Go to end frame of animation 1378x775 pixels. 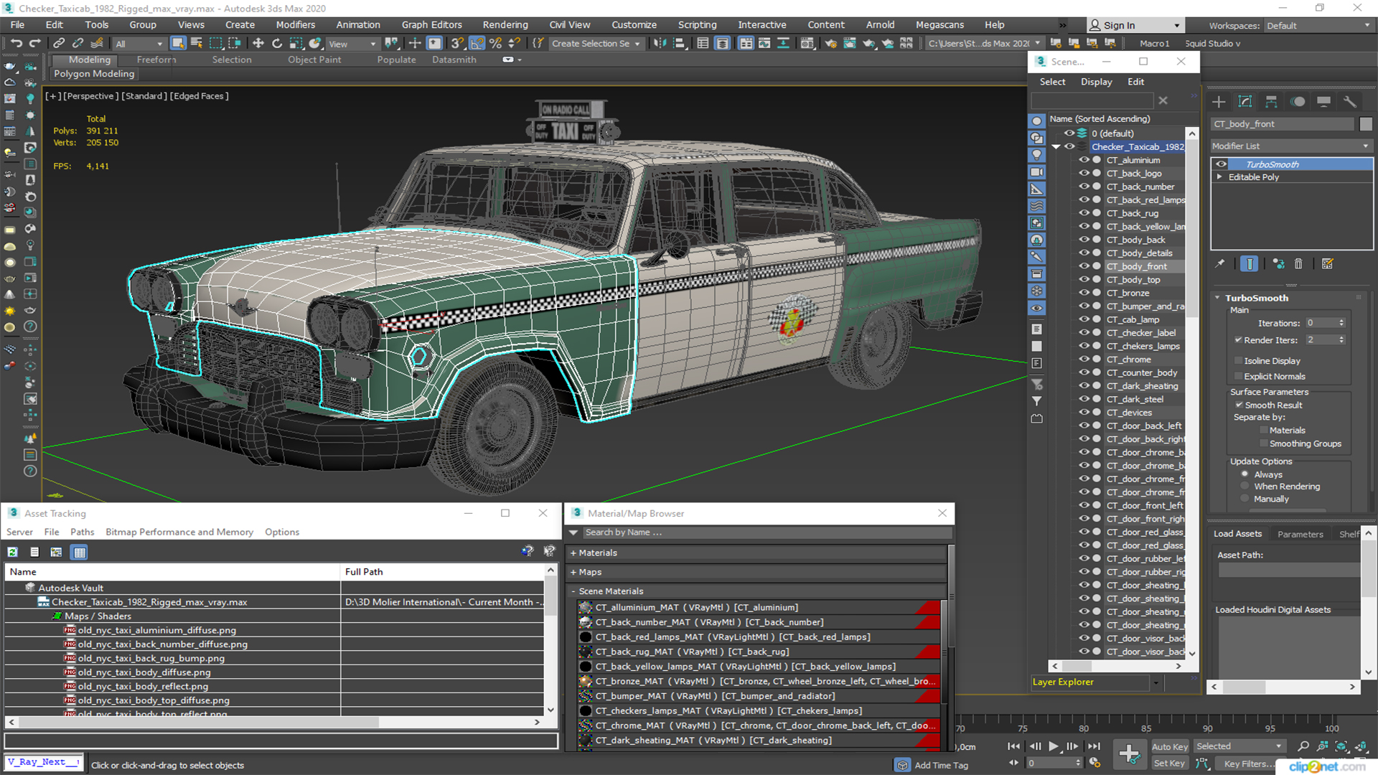coord(1094,746)
